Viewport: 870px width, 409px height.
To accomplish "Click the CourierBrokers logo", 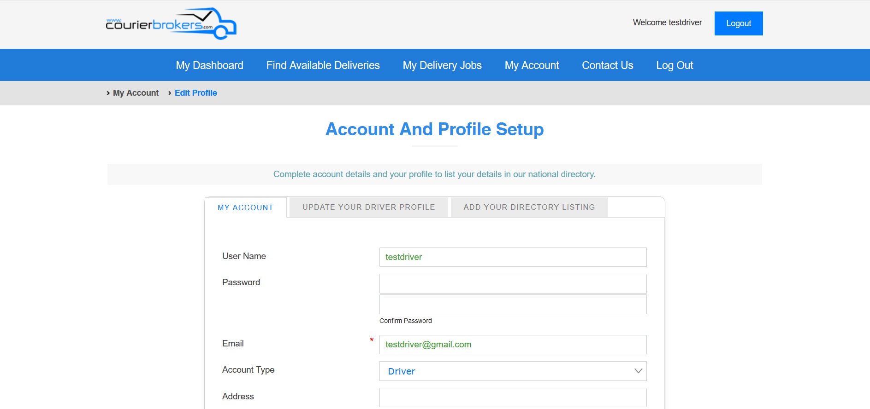I will [171, 24].
